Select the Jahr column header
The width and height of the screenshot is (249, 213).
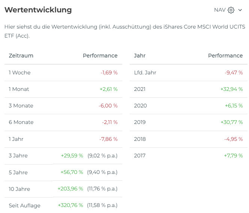(x=139, y=56)
